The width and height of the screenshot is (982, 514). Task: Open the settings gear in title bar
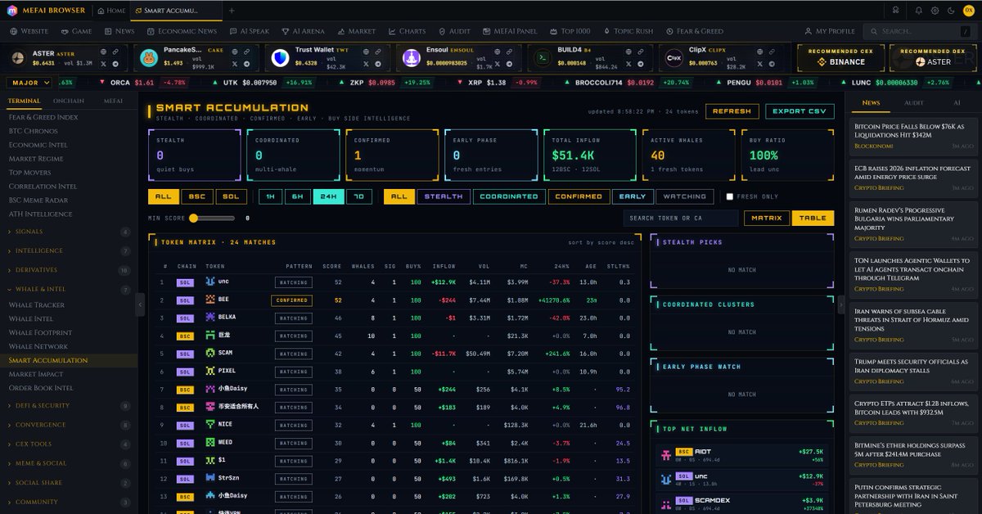pos(935,11)
